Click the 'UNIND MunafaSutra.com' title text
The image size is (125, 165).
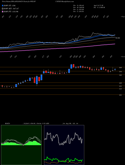[64, 1]
